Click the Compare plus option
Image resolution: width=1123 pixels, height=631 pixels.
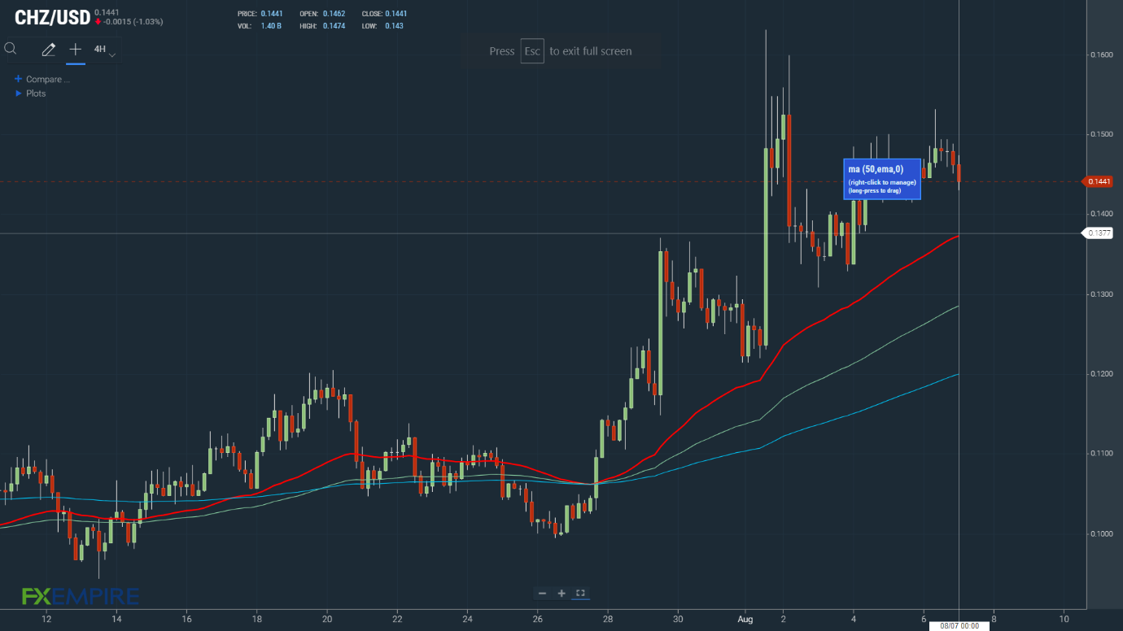pos(42,80)
